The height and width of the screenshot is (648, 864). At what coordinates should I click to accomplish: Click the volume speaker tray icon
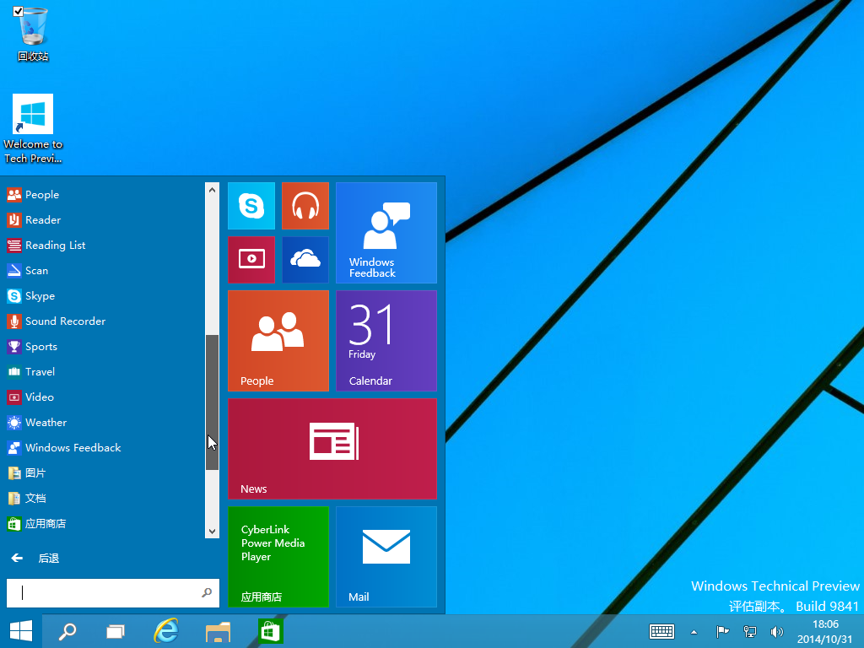click(777, 631)
